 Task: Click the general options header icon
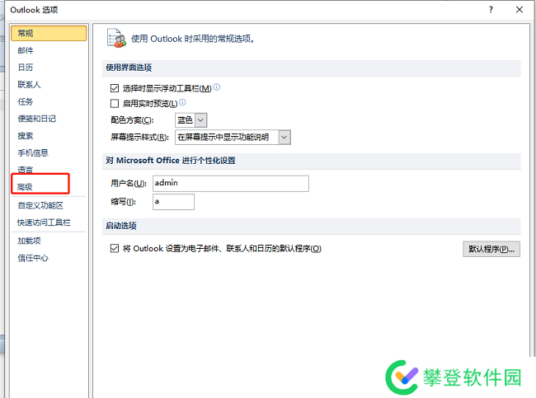pyautogui.click(x=118, y=39)
